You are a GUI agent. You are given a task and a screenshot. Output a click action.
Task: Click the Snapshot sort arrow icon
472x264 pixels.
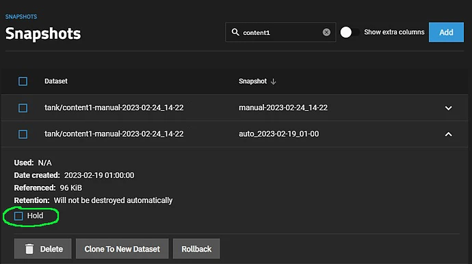coord(274,81)
